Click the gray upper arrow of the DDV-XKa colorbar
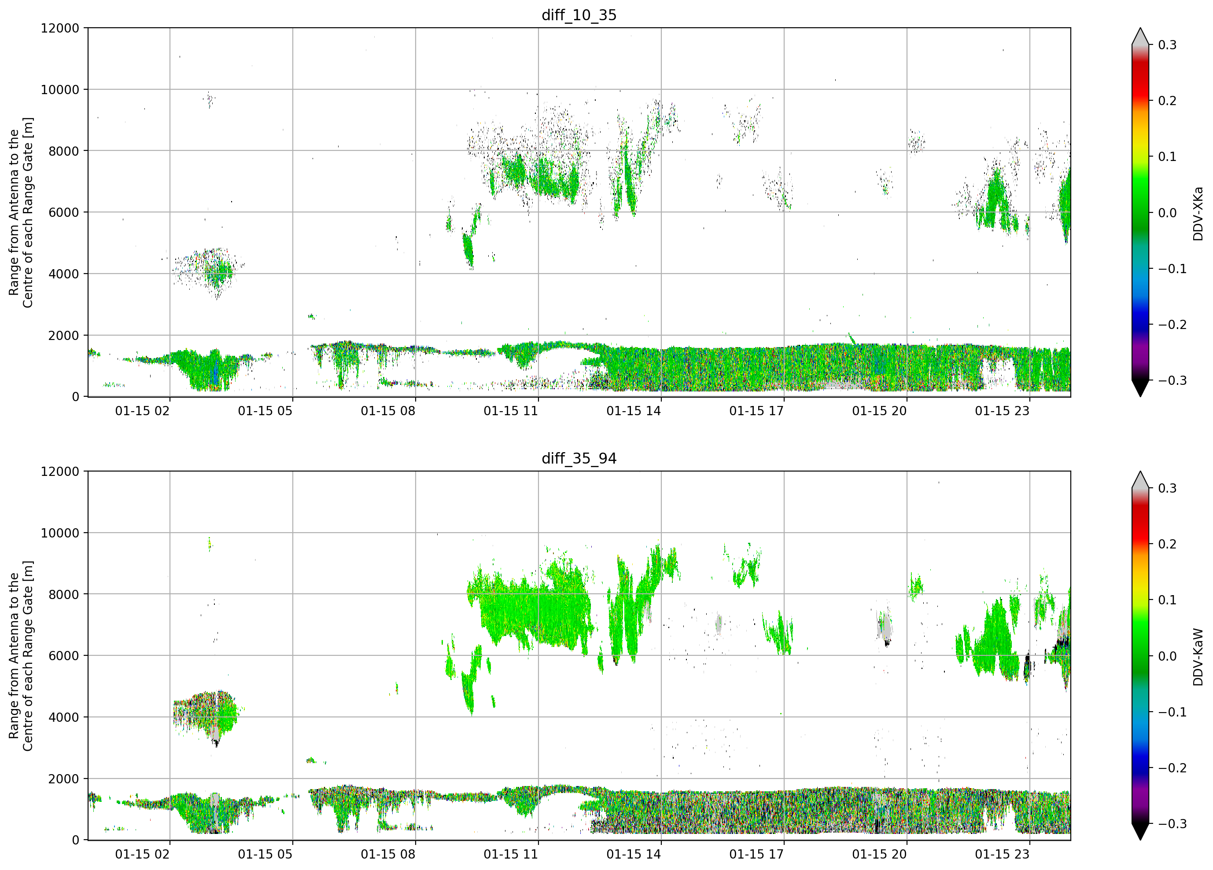This screenshot has height=870, width=1213. point(1140,37)
